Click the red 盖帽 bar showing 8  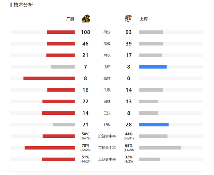click(x=49, y=78)
